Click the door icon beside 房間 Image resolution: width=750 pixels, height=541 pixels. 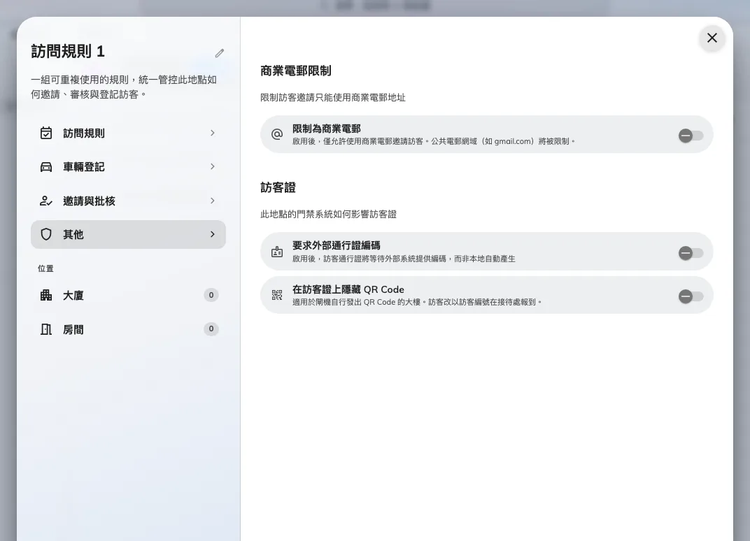46,329
